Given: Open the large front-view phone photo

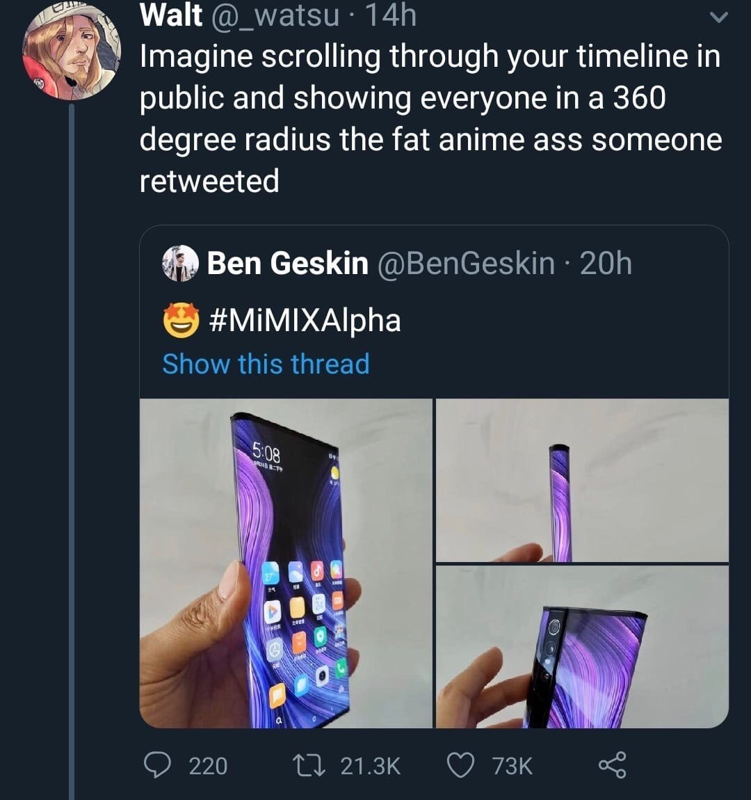Looking at the screenshot, I should click(286, 563).
